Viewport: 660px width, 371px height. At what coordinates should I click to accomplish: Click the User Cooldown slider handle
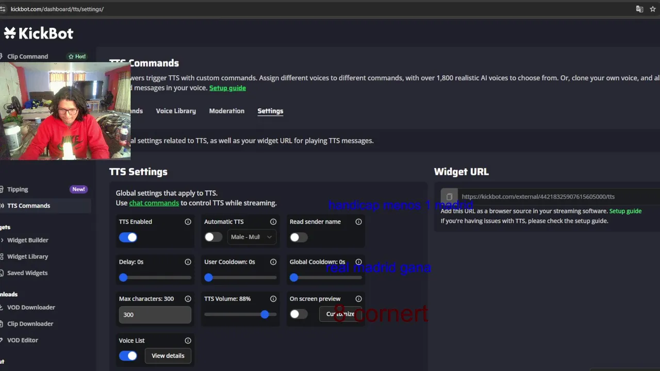[x=208, y=278]
